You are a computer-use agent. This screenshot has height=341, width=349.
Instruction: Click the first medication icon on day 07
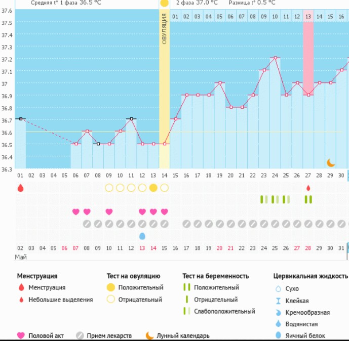[87, 224]
